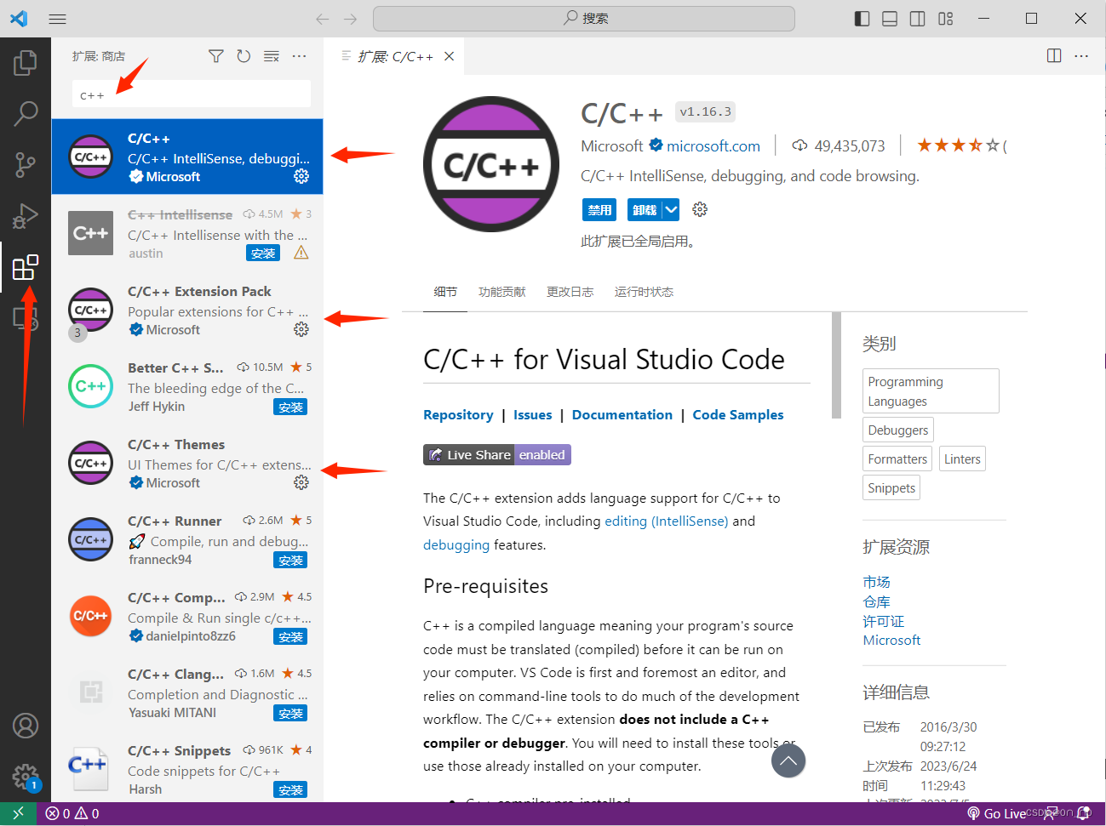The image size is (1106, 826).
Task: Disable the extension with 禁用 button
Action: pos(599,209)
